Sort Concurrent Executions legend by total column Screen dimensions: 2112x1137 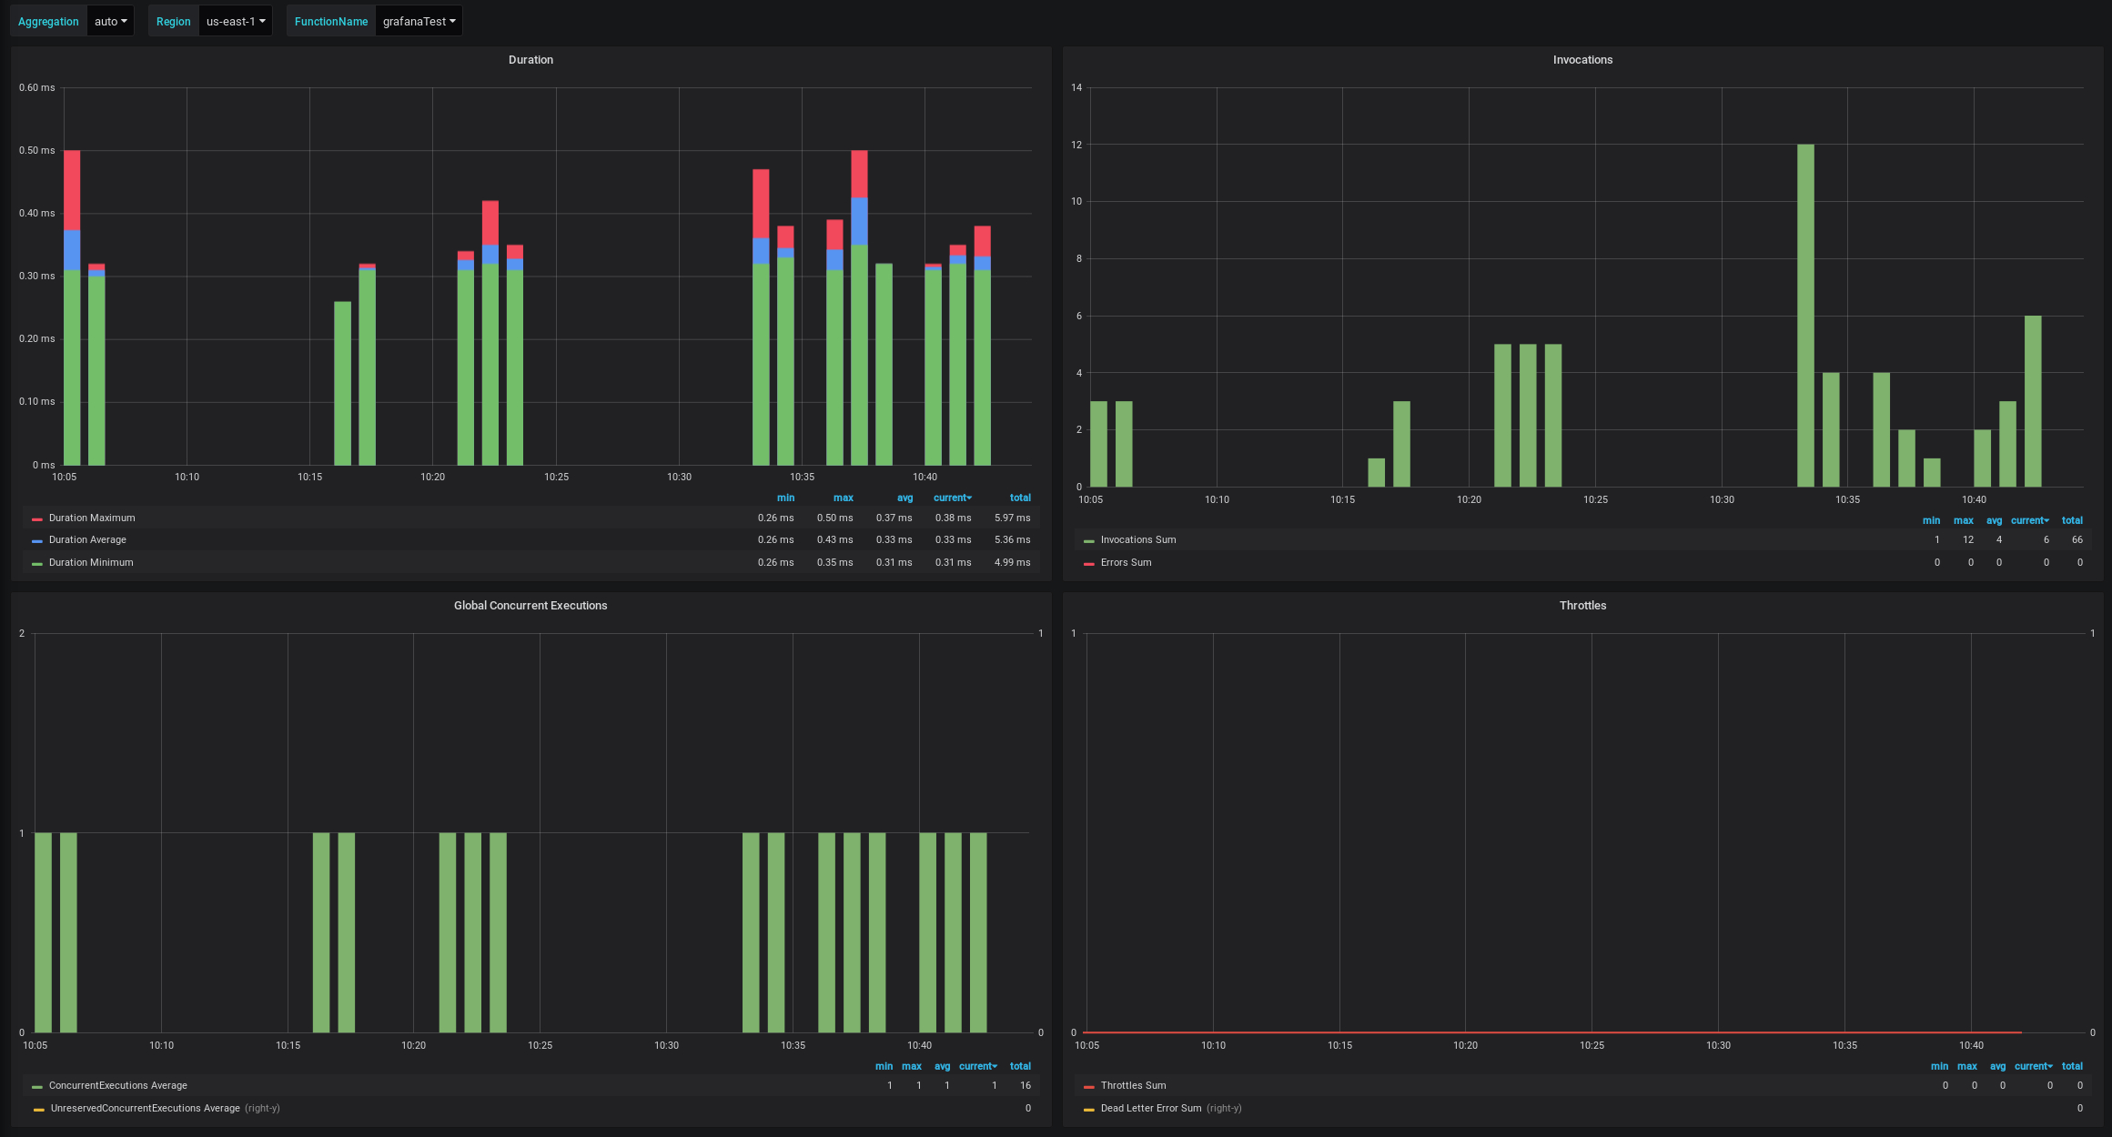click(1020, 1067)
